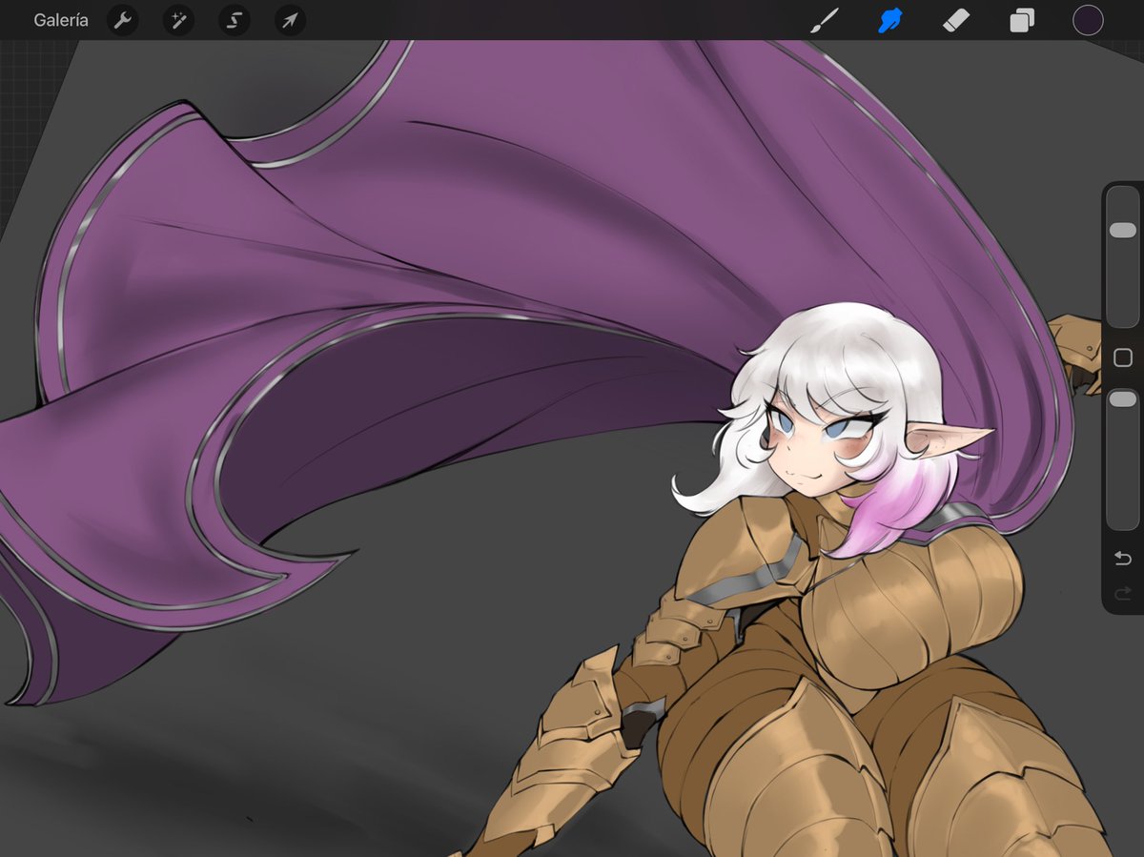Select the Smudge finger tool
Image resolution: width=1144 pixels, height=857 pixels.
890,20
